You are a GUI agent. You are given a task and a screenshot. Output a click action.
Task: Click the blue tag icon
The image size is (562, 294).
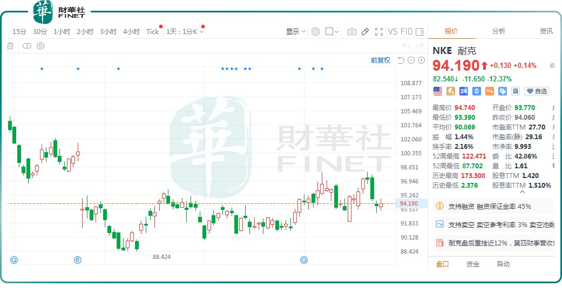pyautogui.click(x=503, y=91)
